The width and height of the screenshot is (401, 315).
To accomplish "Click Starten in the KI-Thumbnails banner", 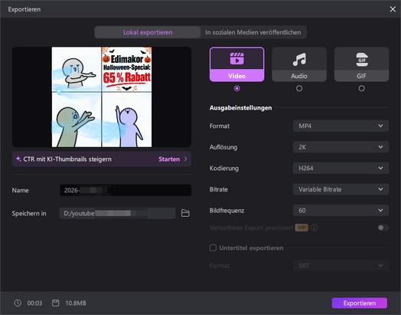I will [169, 159].
